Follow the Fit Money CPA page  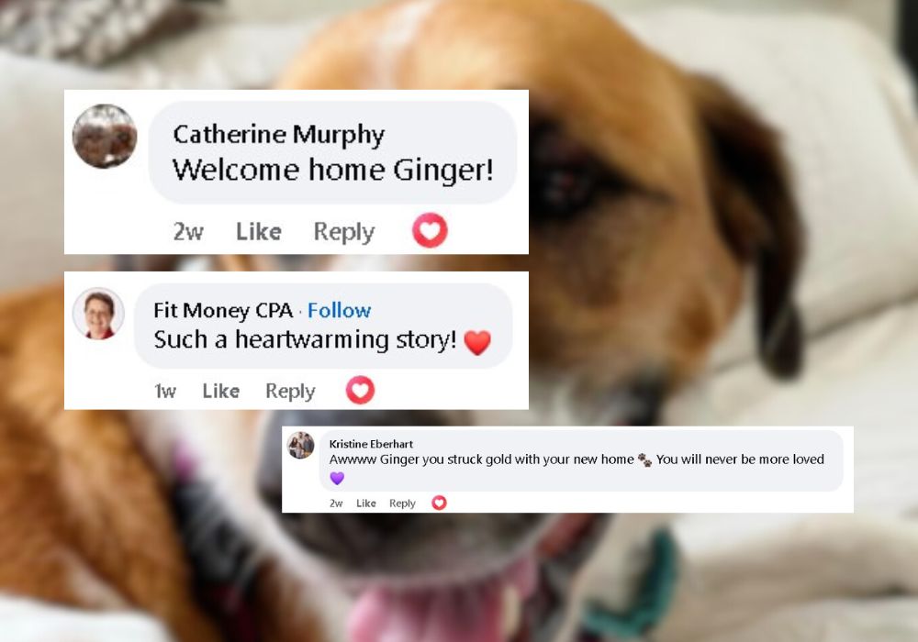tap(339, 311)
